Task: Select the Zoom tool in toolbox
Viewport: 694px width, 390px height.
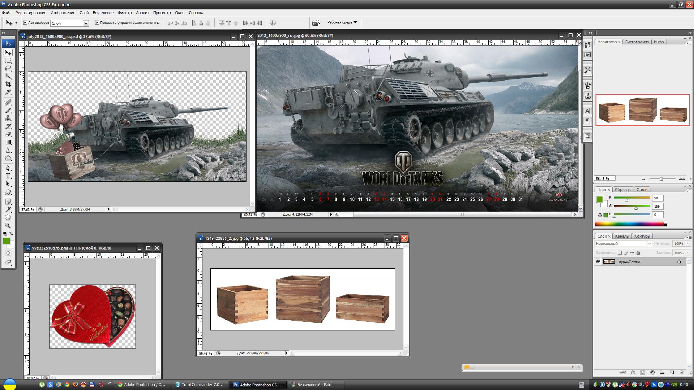Action: 8,225
